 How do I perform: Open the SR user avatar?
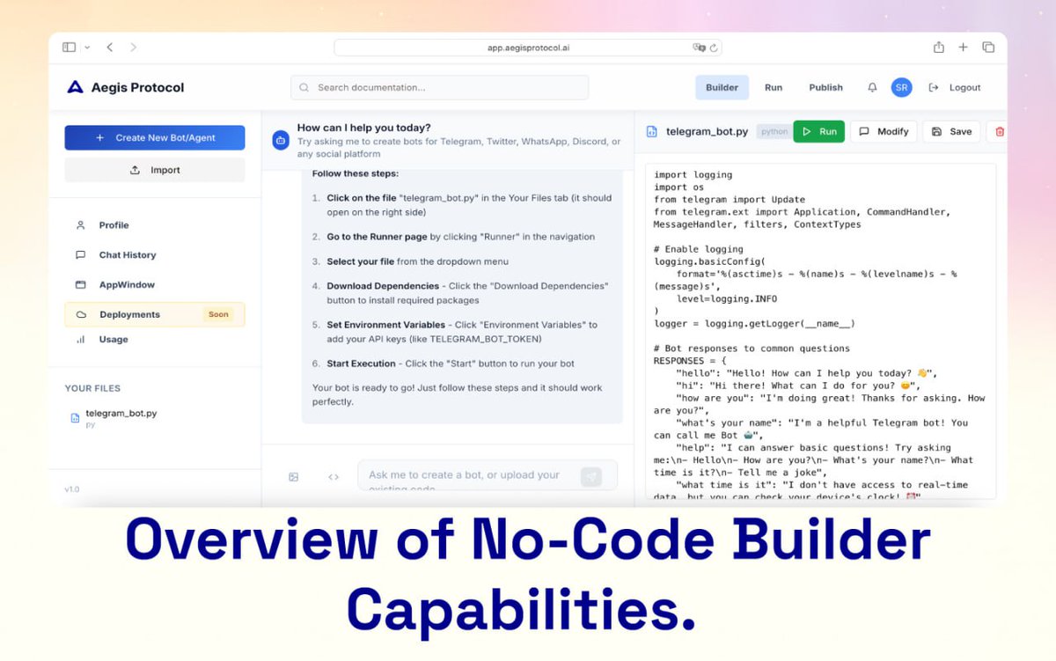[901, 87]
